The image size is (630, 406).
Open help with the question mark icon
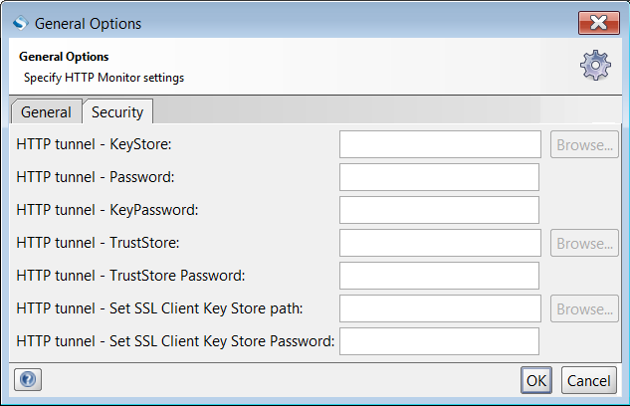28,380
